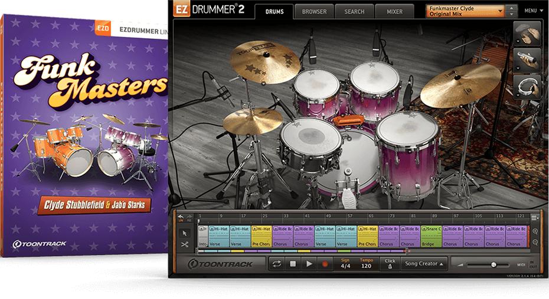
Task: Expand the Song Creator panel
Action: (423, 264)
